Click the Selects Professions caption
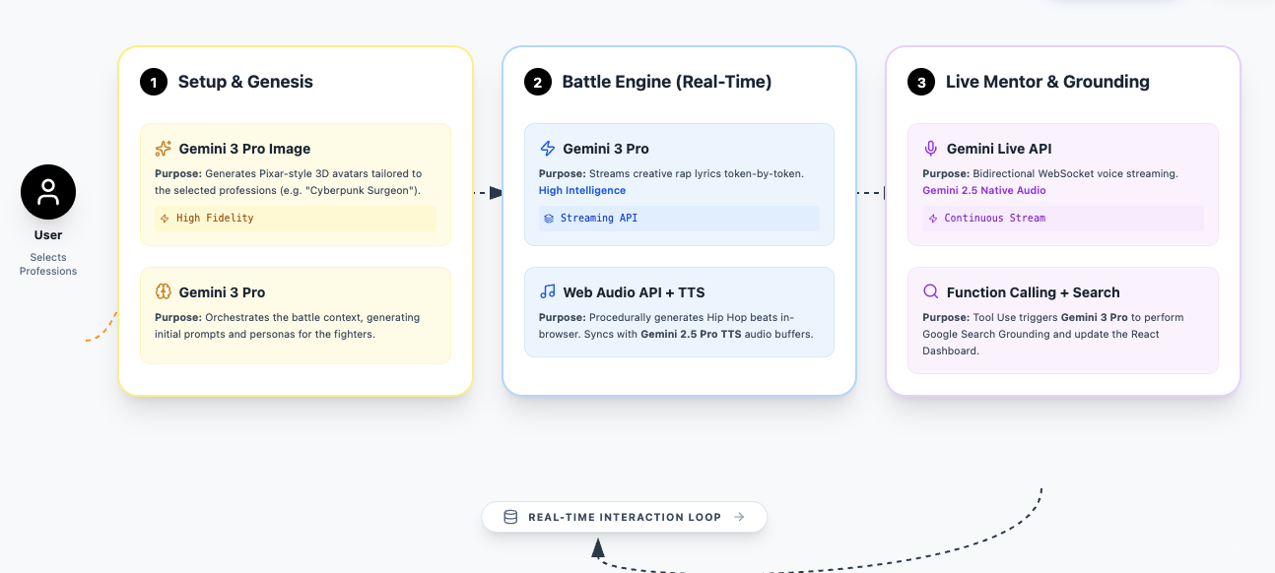1275x573 pixels. coord(48,264)
